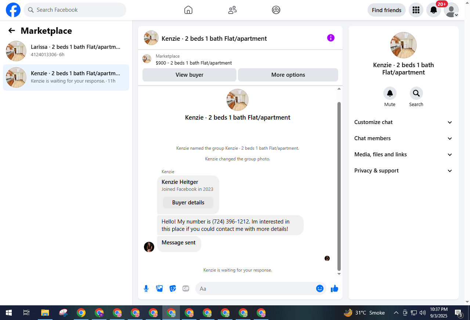Show hidden system tray icons

[396, 313]
